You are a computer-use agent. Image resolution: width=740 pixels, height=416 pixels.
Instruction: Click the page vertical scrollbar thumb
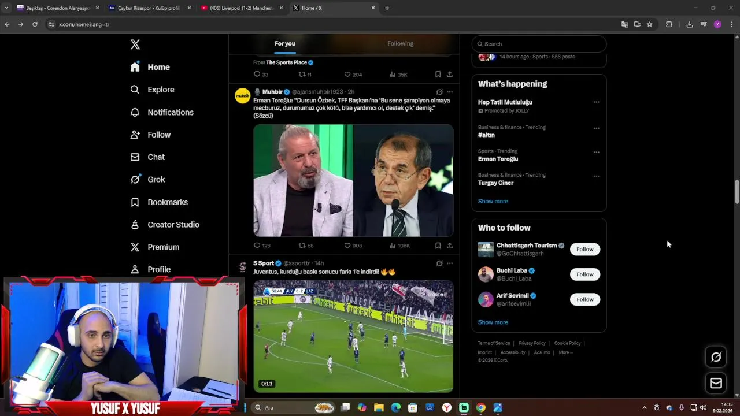737,191
